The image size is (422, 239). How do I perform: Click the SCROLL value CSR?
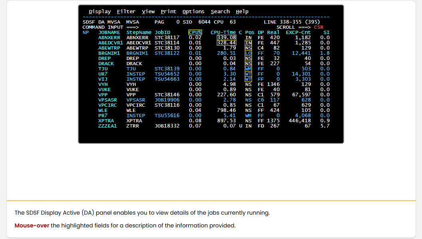(318, 27)
